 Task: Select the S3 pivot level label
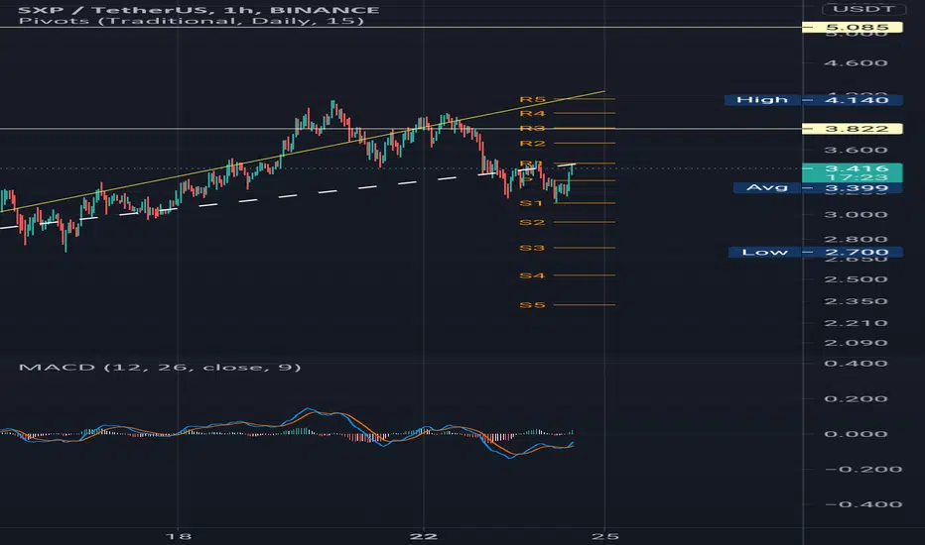tap(532, 248)
